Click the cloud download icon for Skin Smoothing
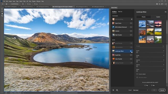168x94 pixels. coord(132,19)
